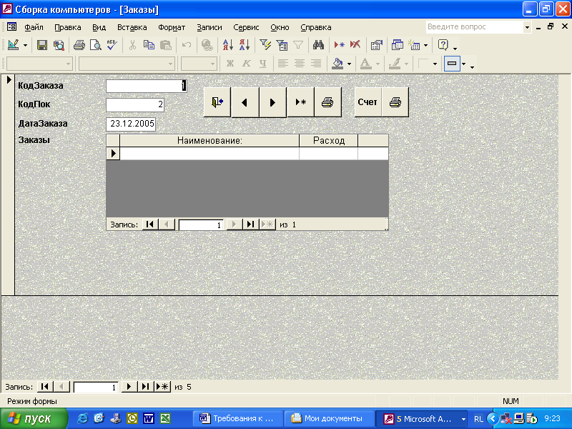Toggle Bold (Ж) formatting
Screen dimensions: 572x429
pos(230,64)
